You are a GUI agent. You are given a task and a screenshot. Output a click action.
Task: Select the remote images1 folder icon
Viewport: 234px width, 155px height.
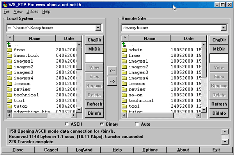pos(124,61)
